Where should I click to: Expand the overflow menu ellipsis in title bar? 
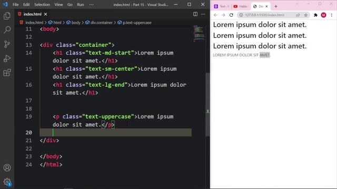[91, 5]
